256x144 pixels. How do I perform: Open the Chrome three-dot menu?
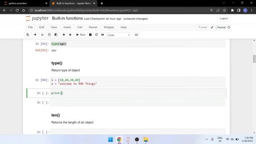pos(252,10)
